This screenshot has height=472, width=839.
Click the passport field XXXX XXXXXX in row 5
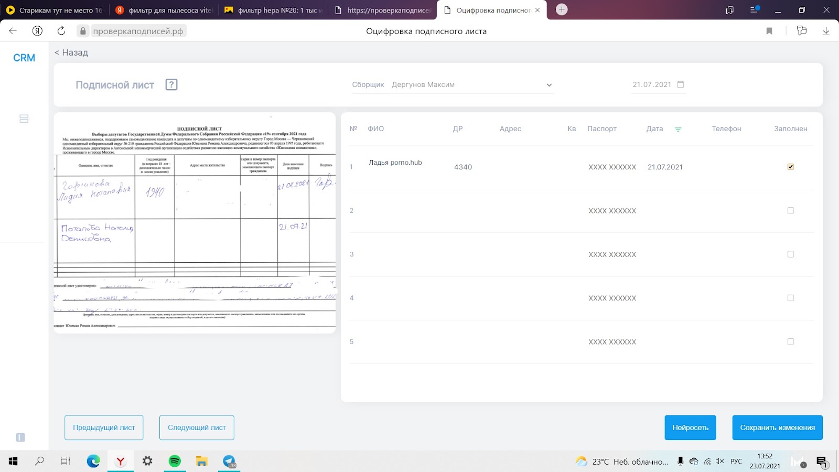pos(612,342)
